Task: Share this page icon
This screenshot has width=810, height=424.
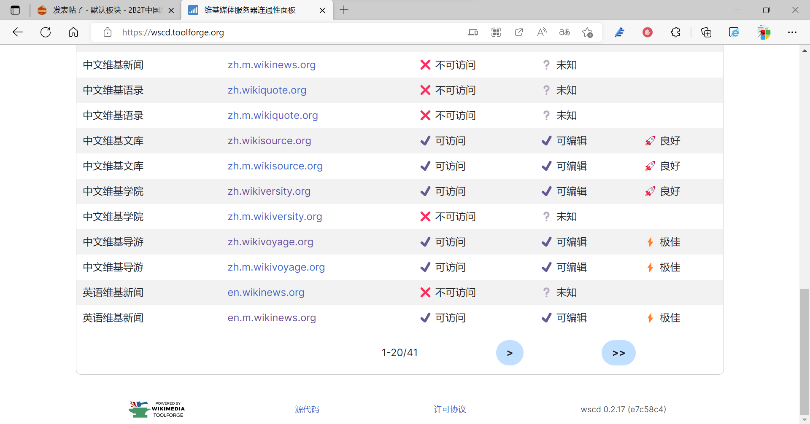Action: [519, 32]
